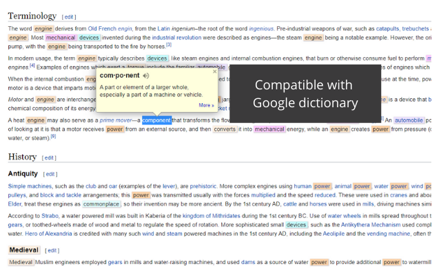Edit the Terminology section
Screen dimensions: 441x275
coord(69,16)
